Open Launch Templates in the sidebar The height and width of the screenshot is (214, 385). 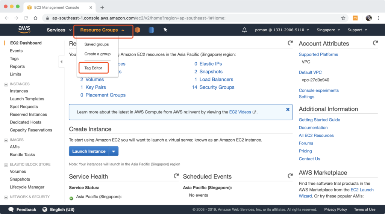click(27, 99)
